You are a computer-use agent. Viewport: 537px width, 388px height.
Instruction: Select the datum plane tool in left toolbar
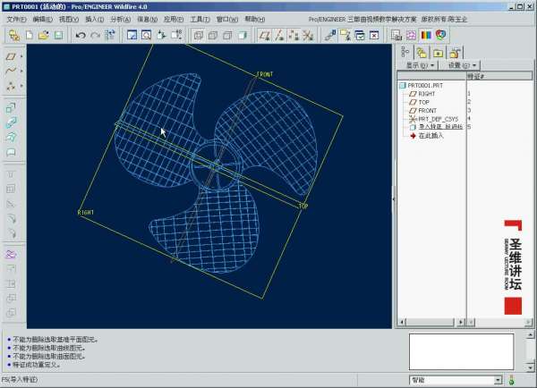[12, 55]
